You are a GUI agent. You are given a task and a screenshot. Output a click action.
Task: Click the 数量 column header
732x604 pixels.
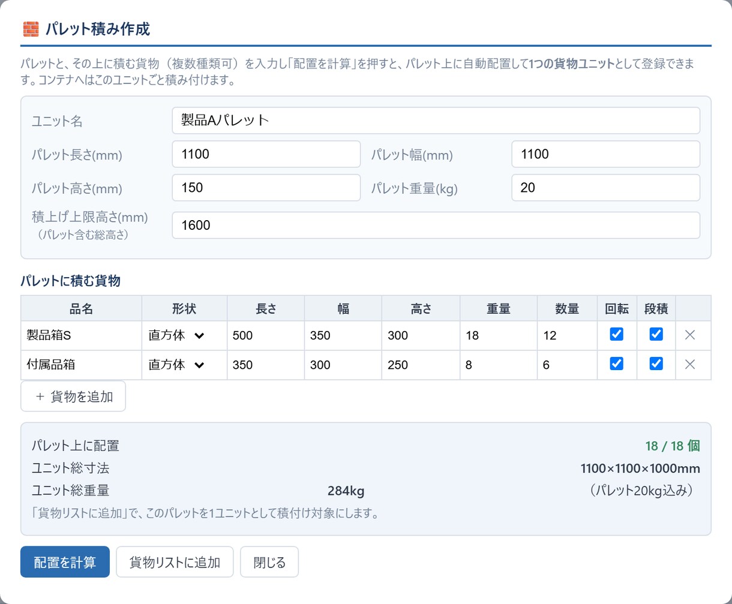pyautogui.click(x=567, y=309)
